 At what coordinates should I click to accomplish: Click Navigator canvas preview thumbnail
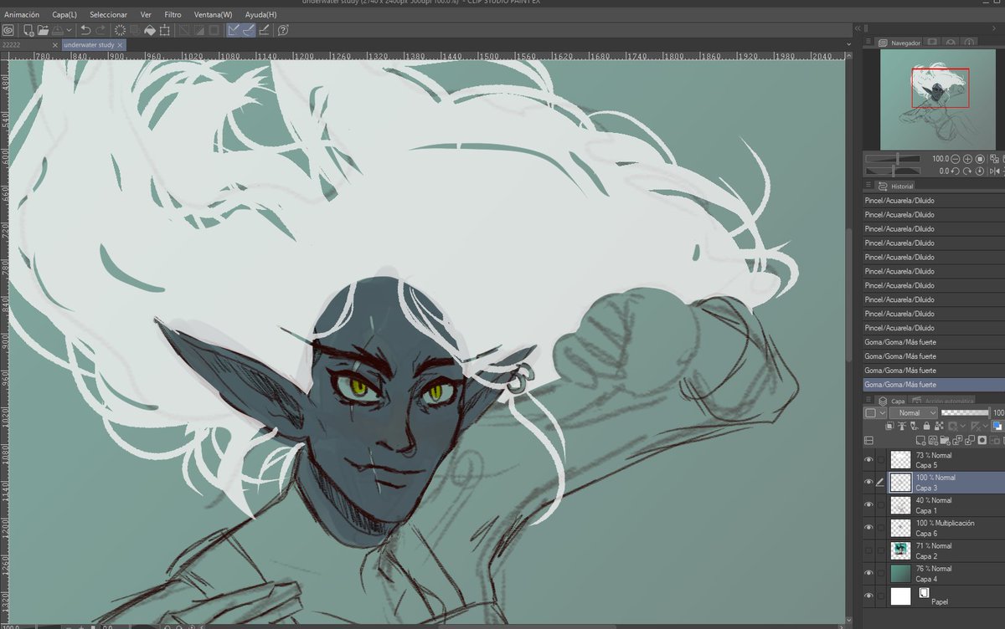pyautogui.click(x=940, y=100)
